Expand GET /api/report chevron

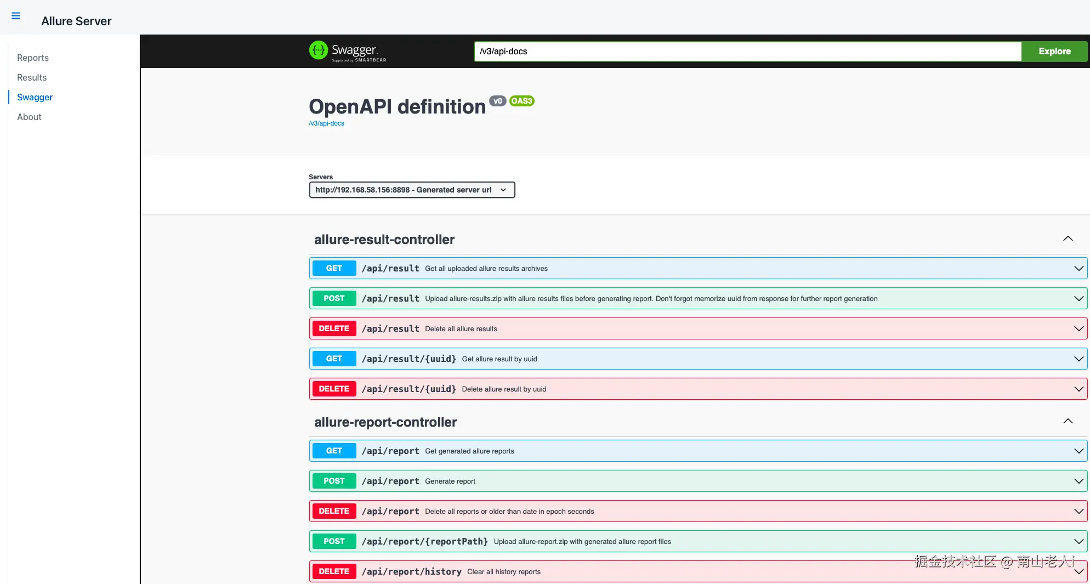pyautogui.click(x=1078, y=451)
